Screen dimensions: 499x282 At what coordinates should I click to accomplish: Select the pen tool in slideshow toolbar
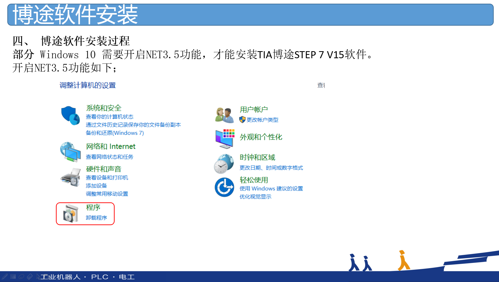(x=4, y=277)
